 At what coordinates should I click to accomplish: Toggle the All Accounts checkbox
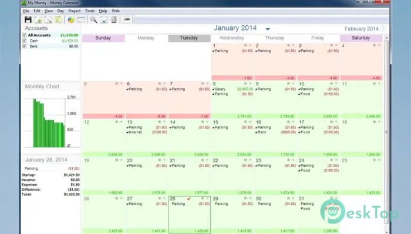pyautogui.click(x=25, y=35)
